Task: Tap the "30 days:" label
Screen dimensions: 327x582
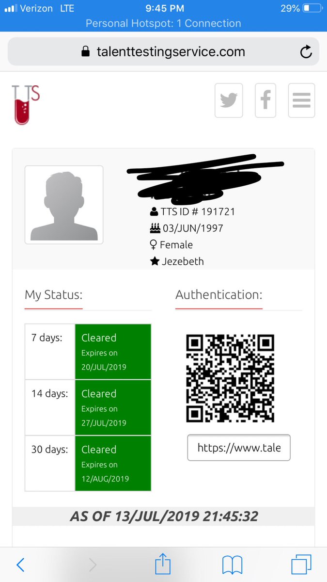Action: (x=49, y=450)
